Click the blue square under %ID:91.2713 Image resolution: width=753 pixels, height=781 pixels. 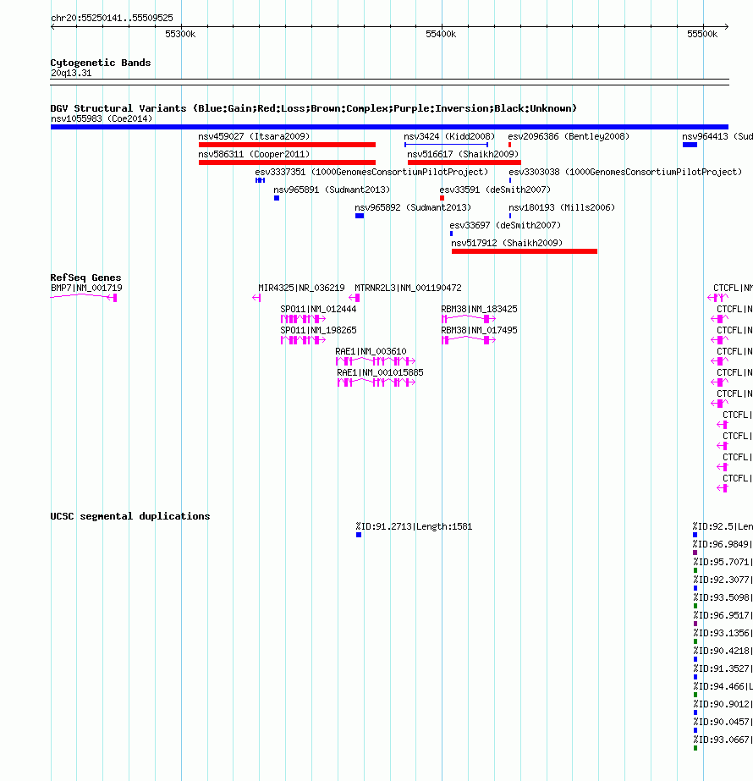tap(359, 535)
